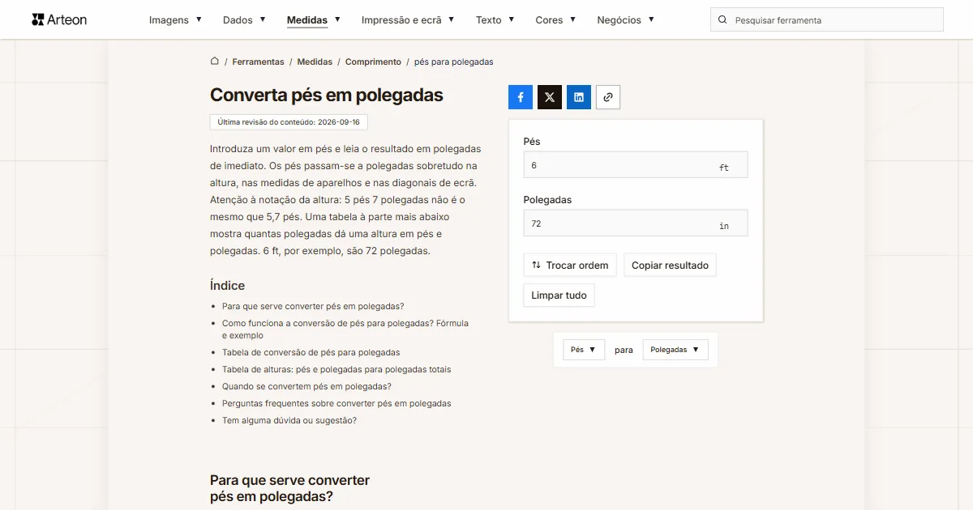Click 'pés para polegadas' breadcrumb text

click(453, 62)
